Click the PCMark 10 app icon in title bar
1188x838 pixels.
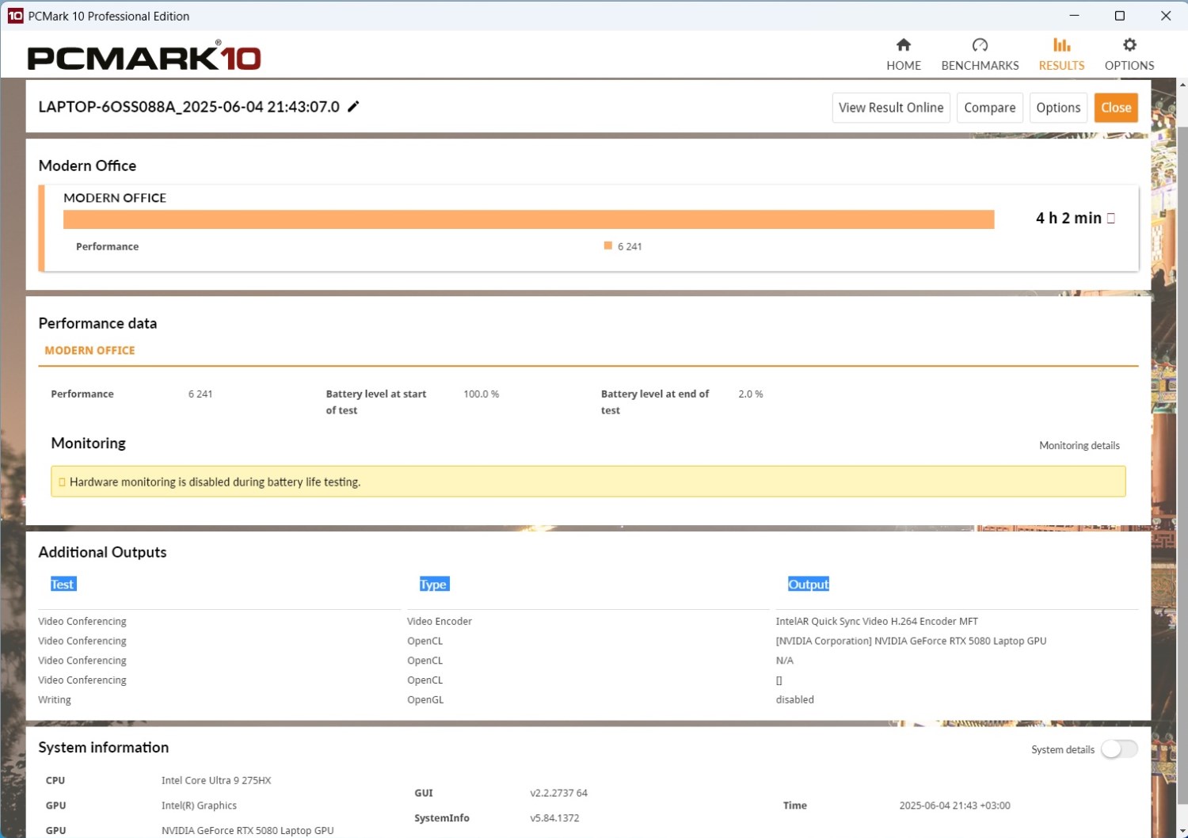click(x=14, y=16)
